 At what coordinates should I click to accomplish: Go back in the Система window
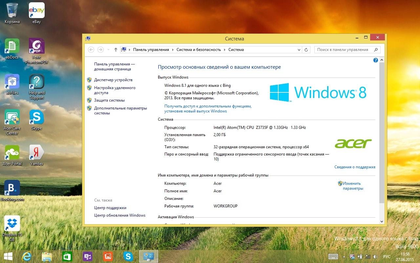click(91, 50)
